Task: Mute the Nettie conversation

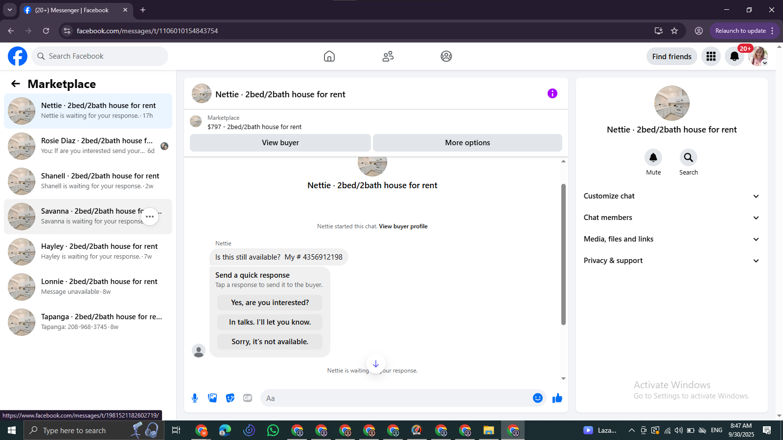Action: coord(653,157)
